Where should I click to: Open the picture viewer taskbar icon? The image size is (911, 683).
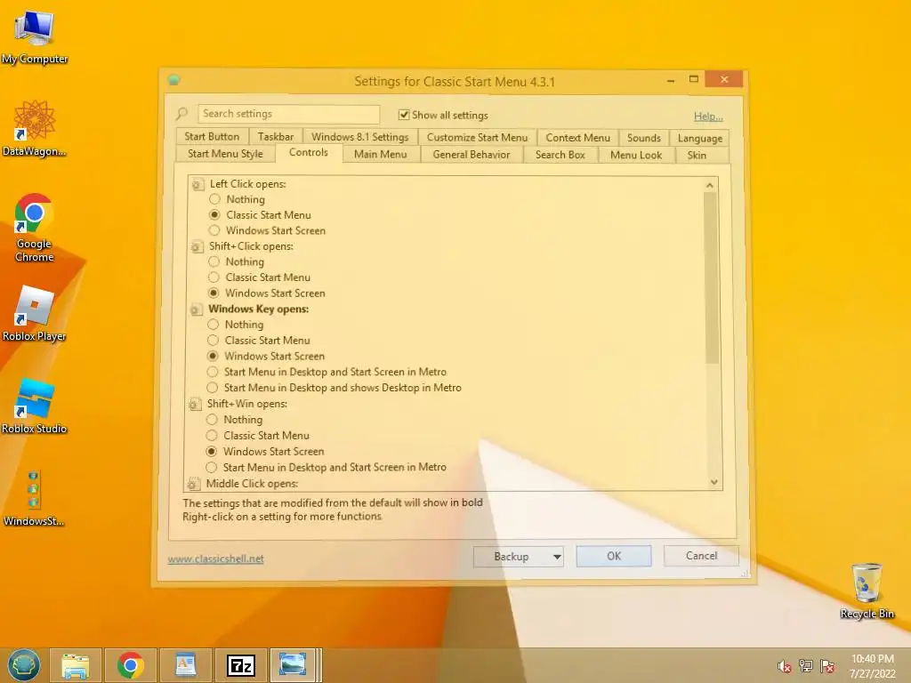[293, 665]
